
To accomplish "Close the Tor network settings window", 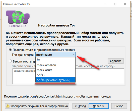I will pos(125,4).
